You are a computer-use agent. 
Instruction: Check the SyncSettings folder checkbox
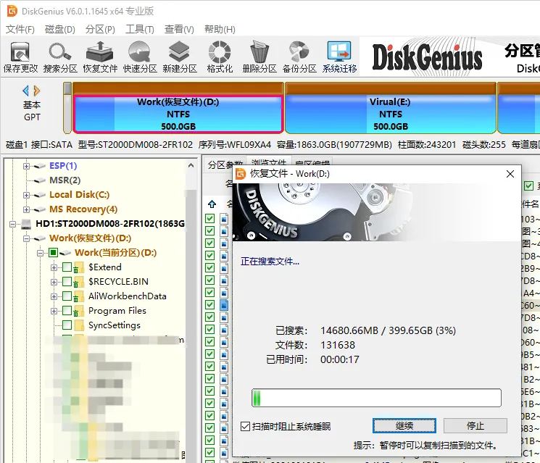67,325
